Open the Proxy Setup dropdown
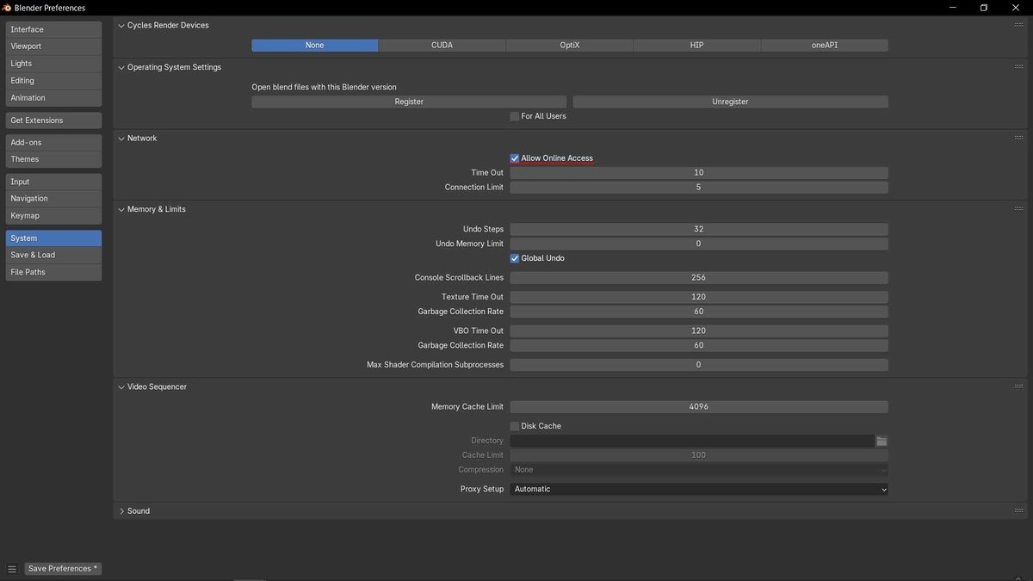Image resolution: width=1033 pixels, height=581 pixels. click(x=698, y=488)
